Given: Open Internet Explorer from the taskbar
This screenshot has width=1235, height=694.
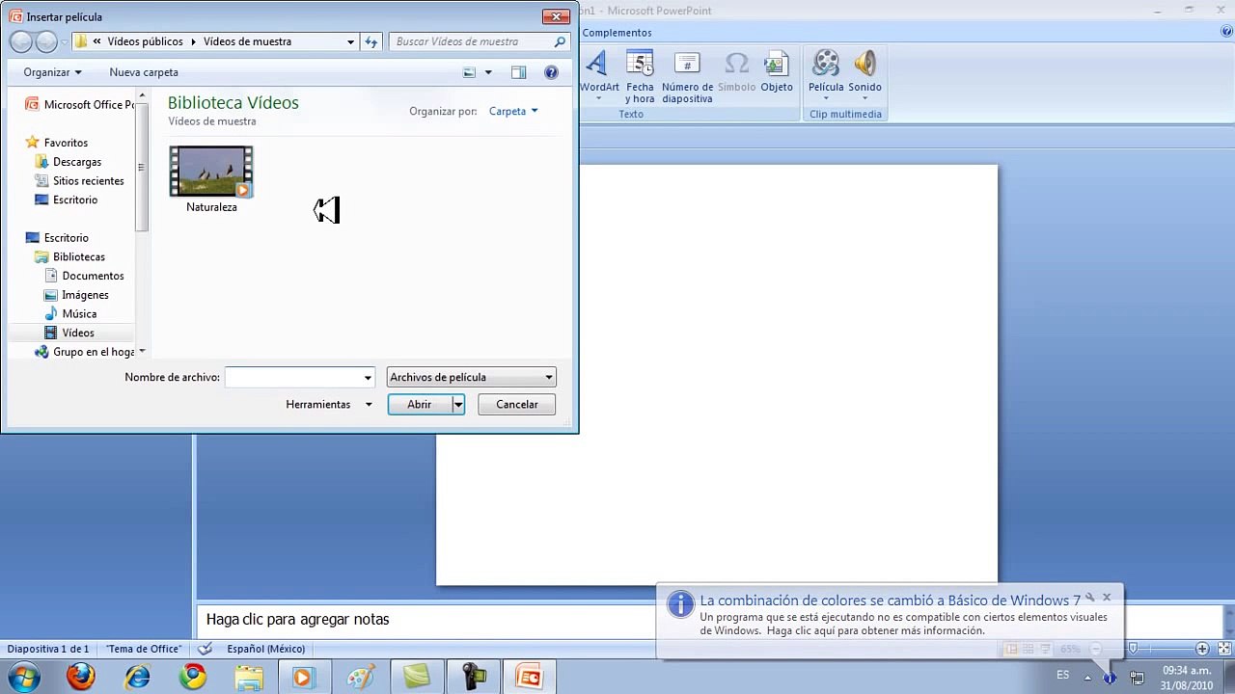Looking at the screenshot, I should 137,678.
